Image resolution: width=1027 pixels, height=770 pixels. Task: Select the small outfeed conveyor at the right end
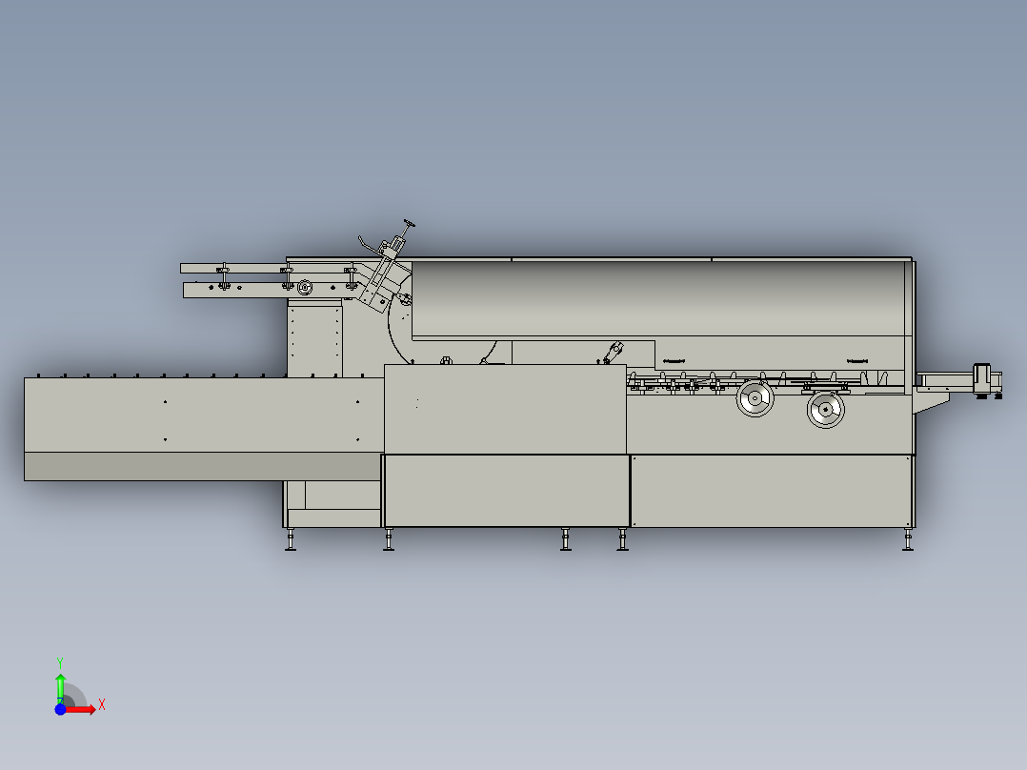tap(958, 381)
